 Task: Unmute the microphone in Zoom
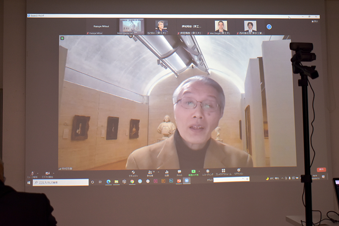33,175
